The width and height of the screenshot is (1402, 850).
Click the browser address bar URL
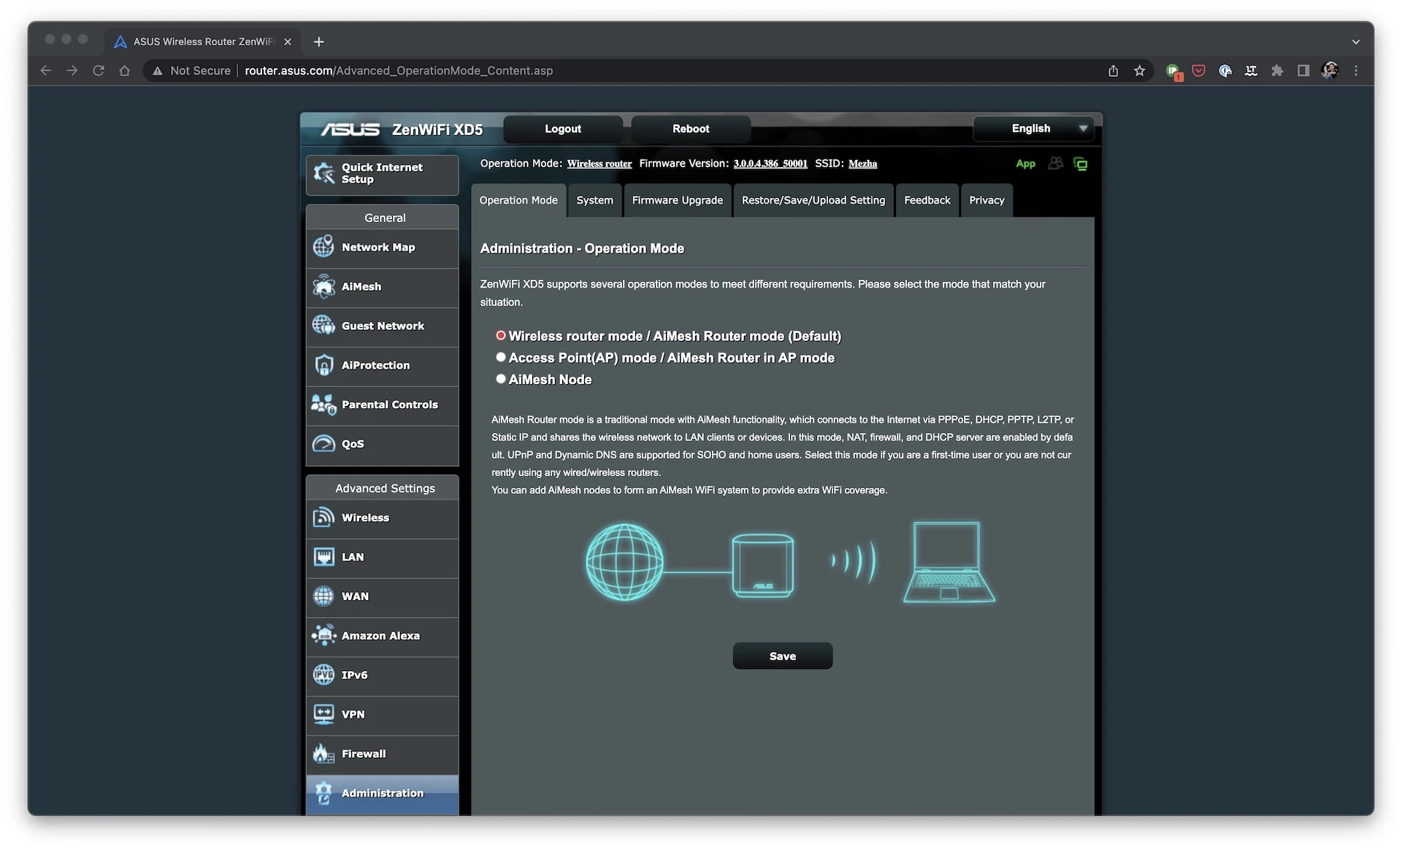399,71
